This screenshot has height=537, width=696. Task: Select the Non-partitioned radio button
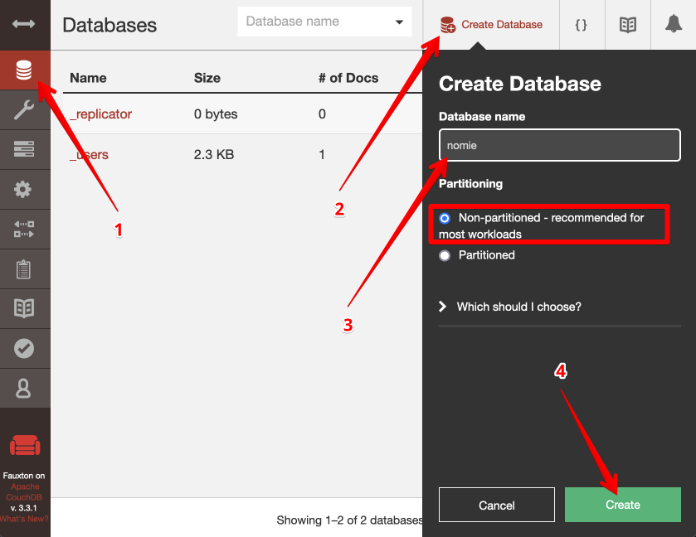click(x=446, y=218)
